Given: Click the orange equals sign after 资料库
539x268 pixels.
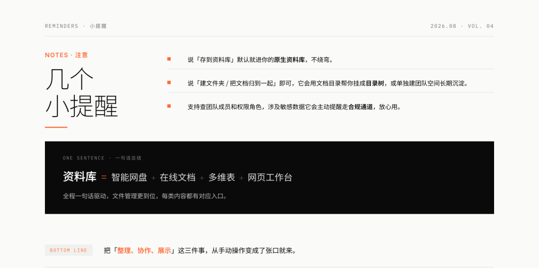Looking at the screenshot, I should tap(104, 178).
